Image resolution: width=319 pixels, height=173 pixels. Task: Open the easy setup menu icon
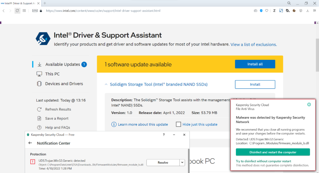pos(315,11)
